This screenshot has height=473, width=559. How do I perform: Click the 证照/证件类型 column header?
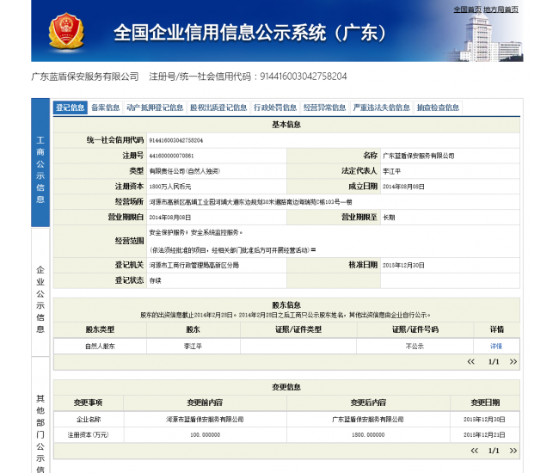click(298, 329)
